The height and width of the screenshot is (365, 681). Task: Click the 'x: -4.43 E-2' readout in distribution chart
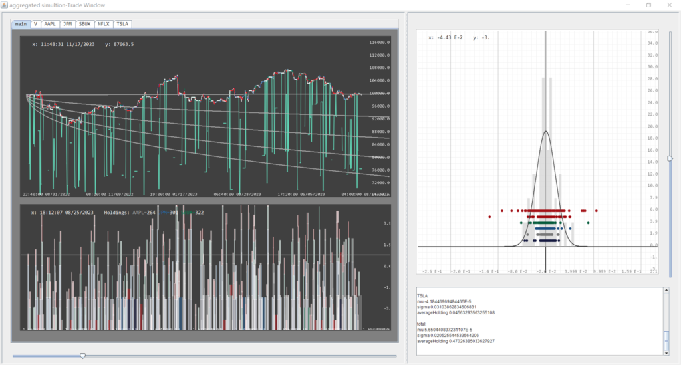coord(445,38)
